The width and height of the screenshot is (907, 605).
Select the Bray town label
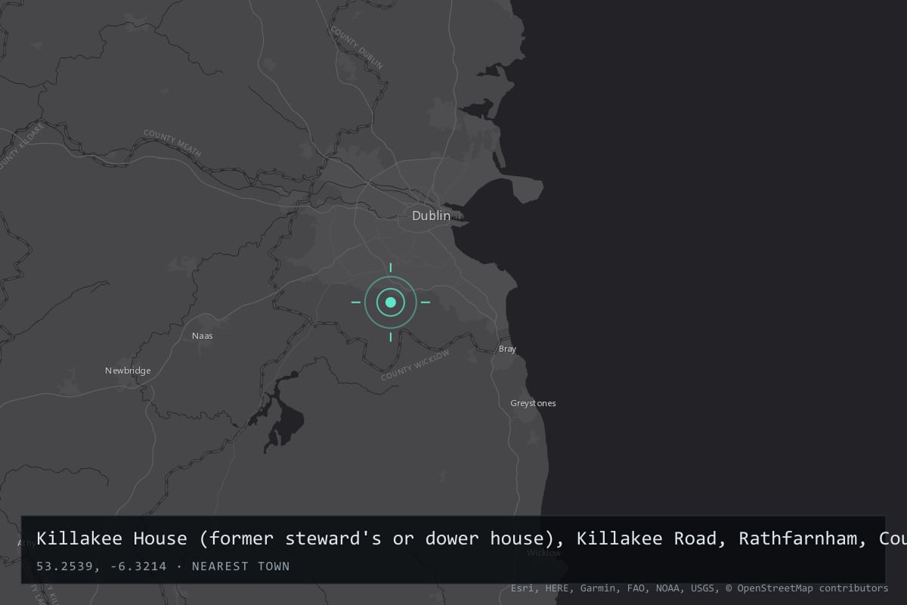coord(507,349)
